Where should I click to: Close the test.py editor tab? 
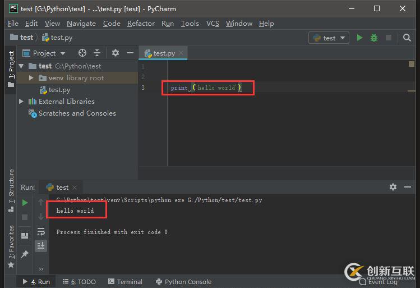pyautogui.click(x=182, y=53)
